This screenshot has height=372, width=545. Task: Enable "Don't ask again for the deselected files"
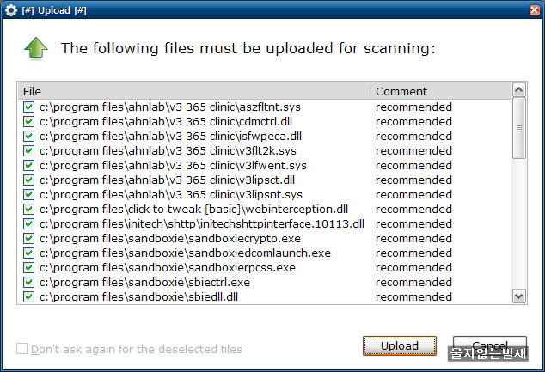(x=21, y=349)
